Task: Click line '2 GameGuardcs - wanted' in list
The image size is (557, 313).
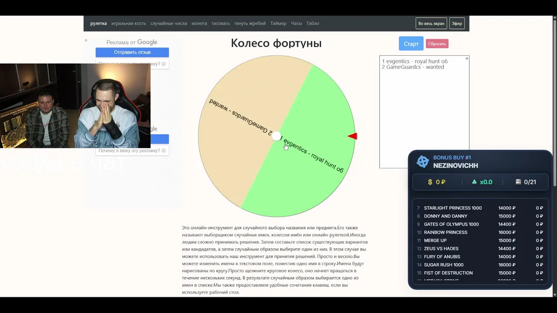Action: pyautogui.click(x=413, y=67)
